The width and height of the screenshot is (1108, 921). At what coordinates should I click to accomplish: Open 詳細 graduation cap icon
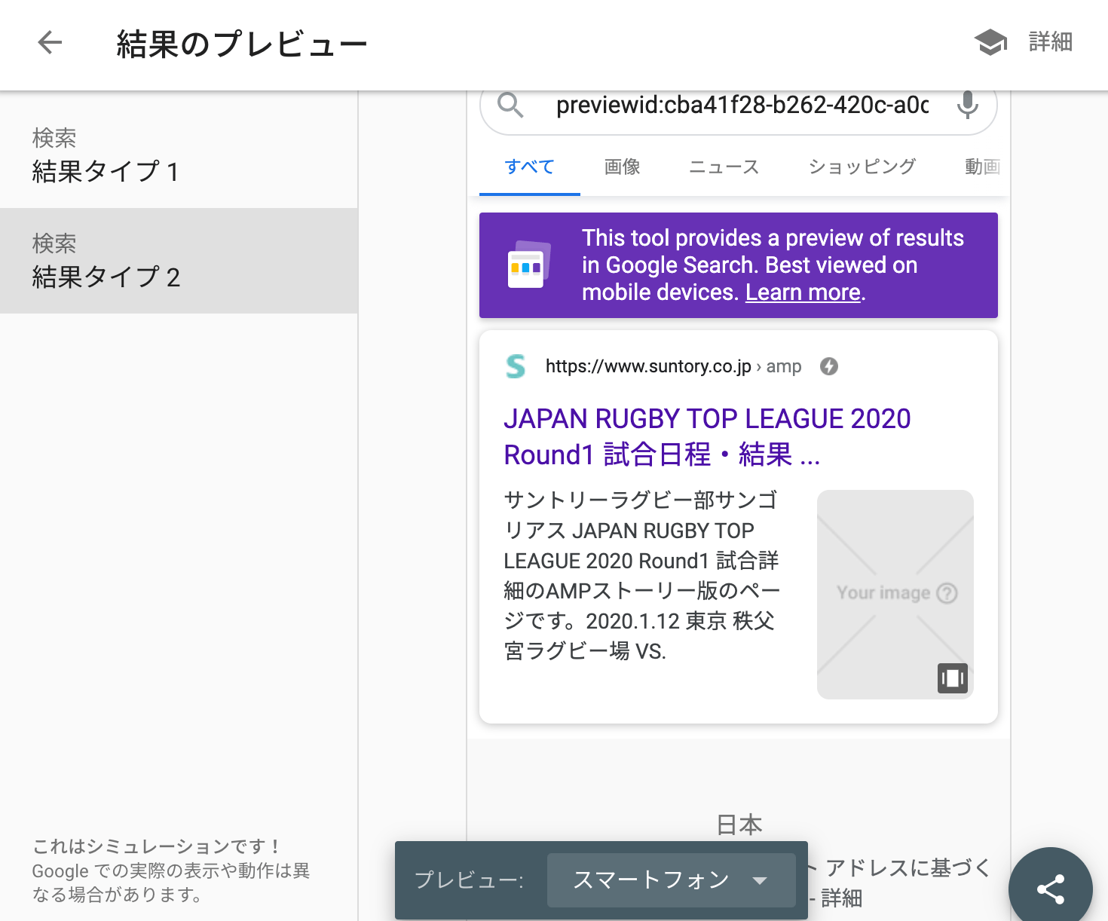(x=990, y=42)
